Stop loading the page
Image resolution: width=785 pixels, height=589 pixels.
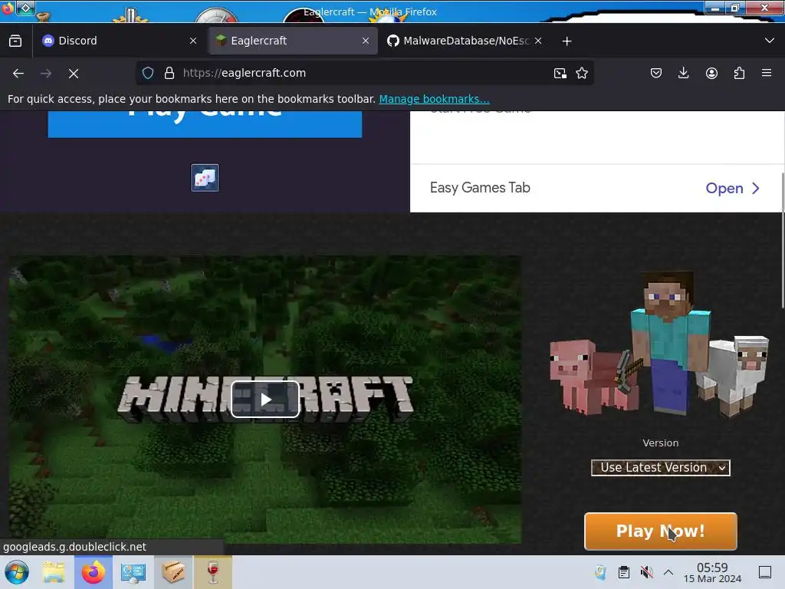74,74
